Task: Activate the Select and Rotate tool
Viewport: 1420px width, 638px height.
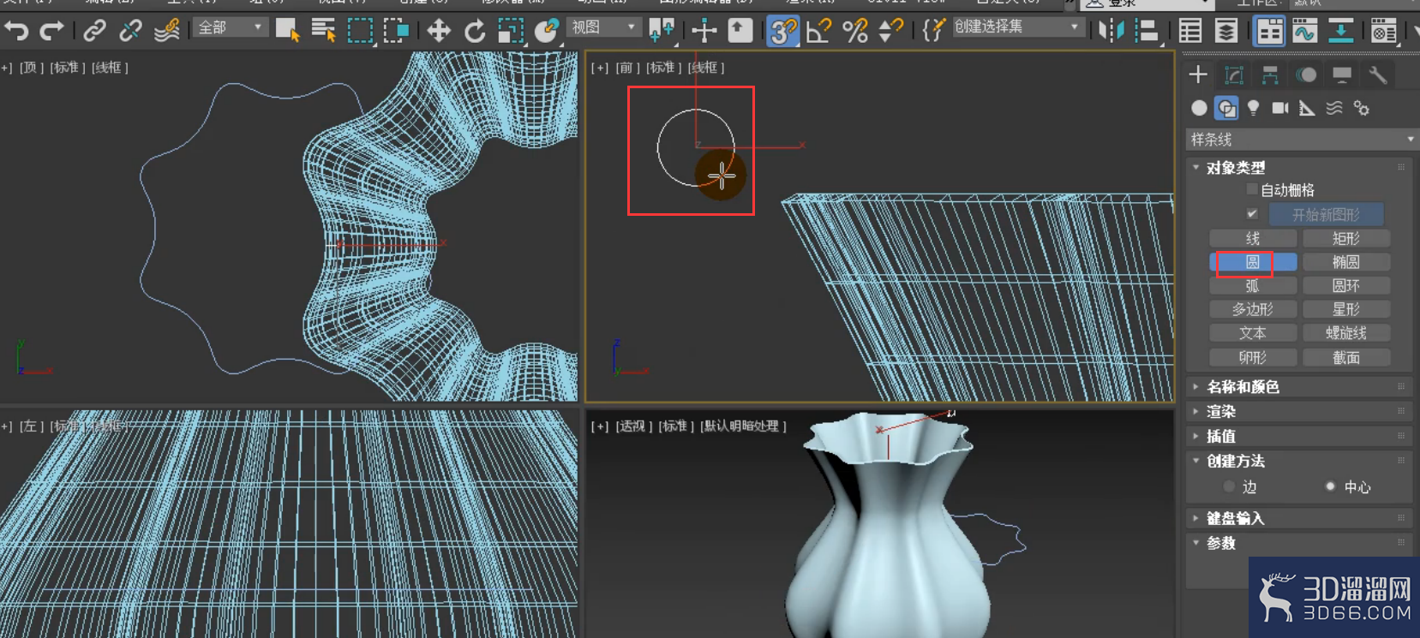Action: [x=475, y=31]
